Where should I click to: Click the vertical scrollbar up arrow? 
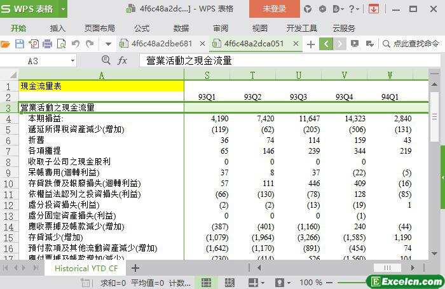[434, 84]
